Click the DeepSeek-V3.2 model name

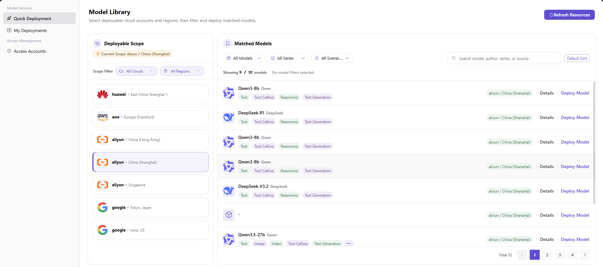253,186
